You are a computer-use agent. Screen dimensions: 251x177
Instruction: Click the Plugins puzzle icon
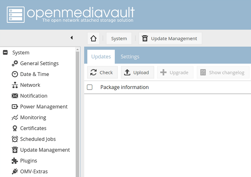click(x=15, y=161)
